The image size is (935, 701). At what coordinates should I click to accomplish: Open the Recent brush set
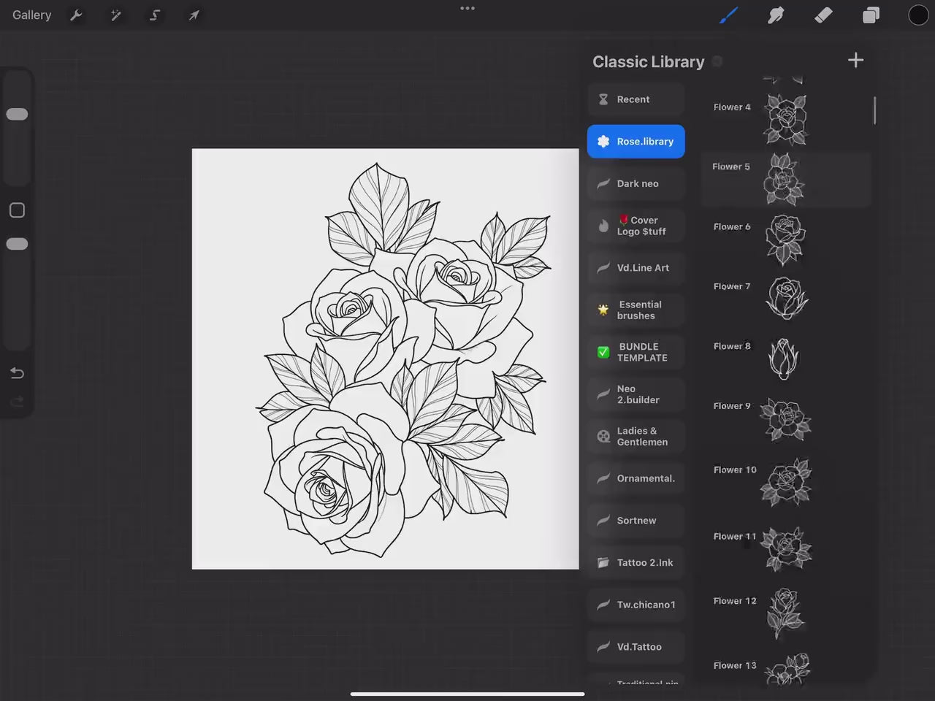coord(636,99)
